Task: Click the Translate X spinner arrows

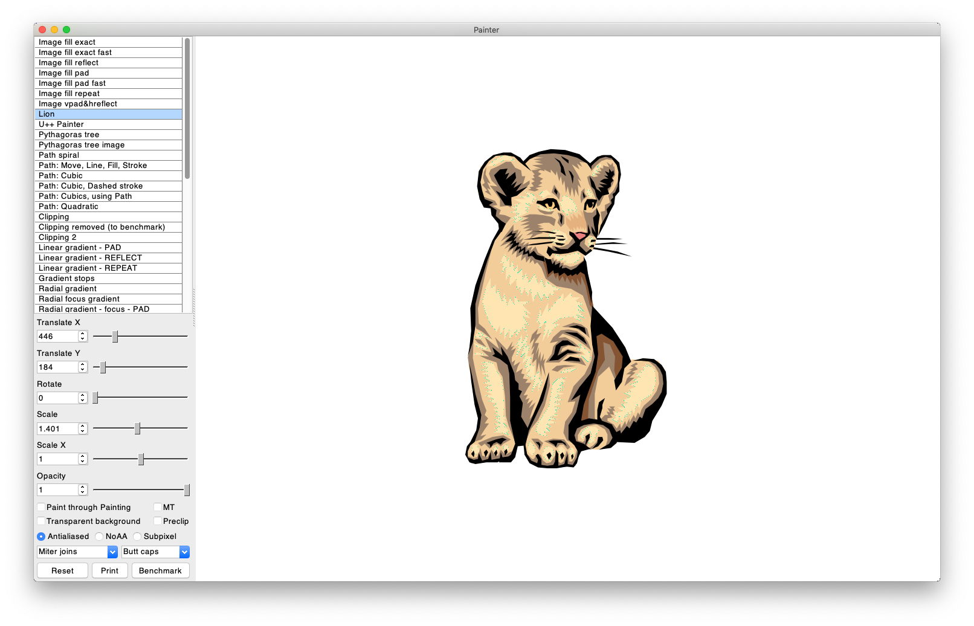Action: pos(83,337)
